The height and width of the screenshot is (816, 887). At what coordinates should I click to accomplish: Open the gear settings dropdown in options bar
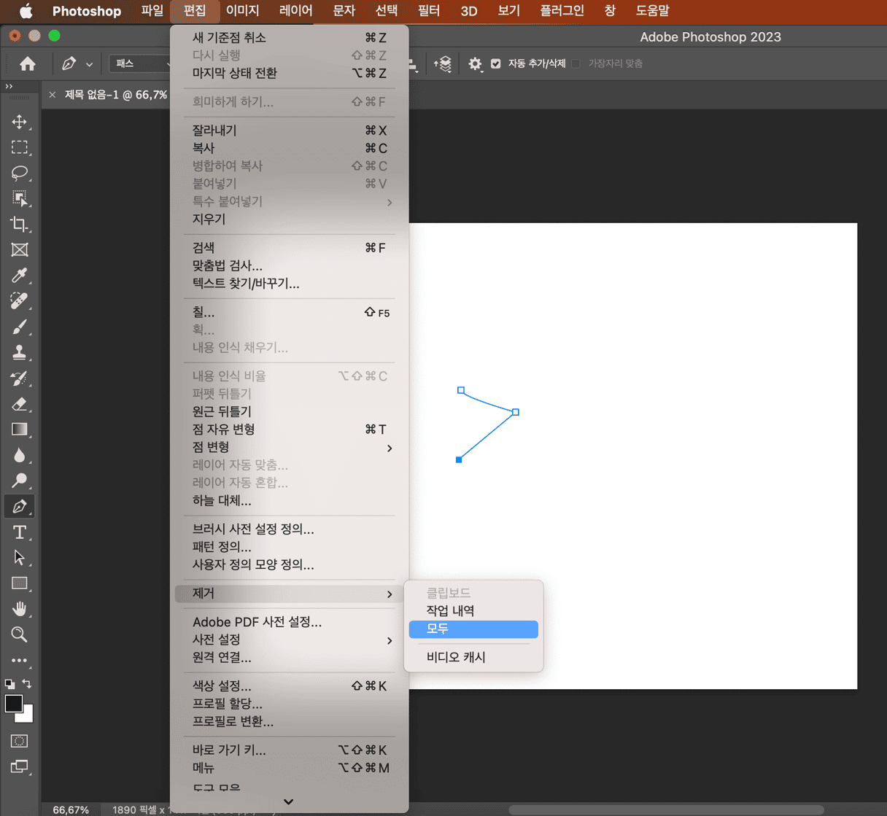coord(476,64)
